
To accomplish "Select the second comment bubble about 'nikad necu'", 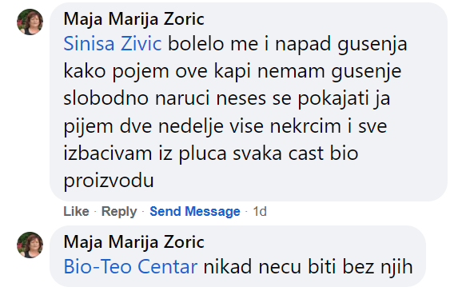I will point(237,256).
